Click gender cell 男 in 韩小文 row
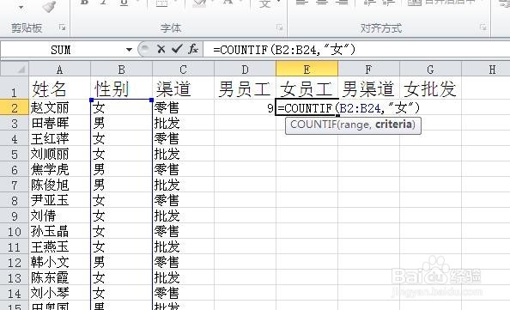Image resolution: width=510 pixels, height=310 pixels. (x=121, y=262)
